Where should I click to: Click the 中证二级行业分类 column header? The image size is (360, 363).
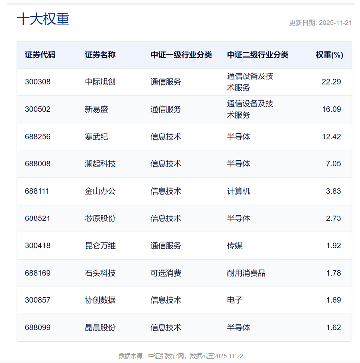click(257, 55)
